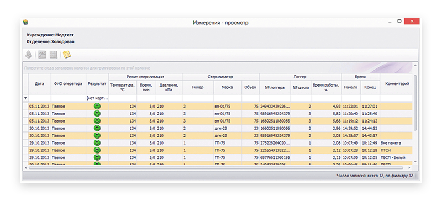Click the Логгер band header
Viewport: 442px width, 201px height.
coord(301,77)
